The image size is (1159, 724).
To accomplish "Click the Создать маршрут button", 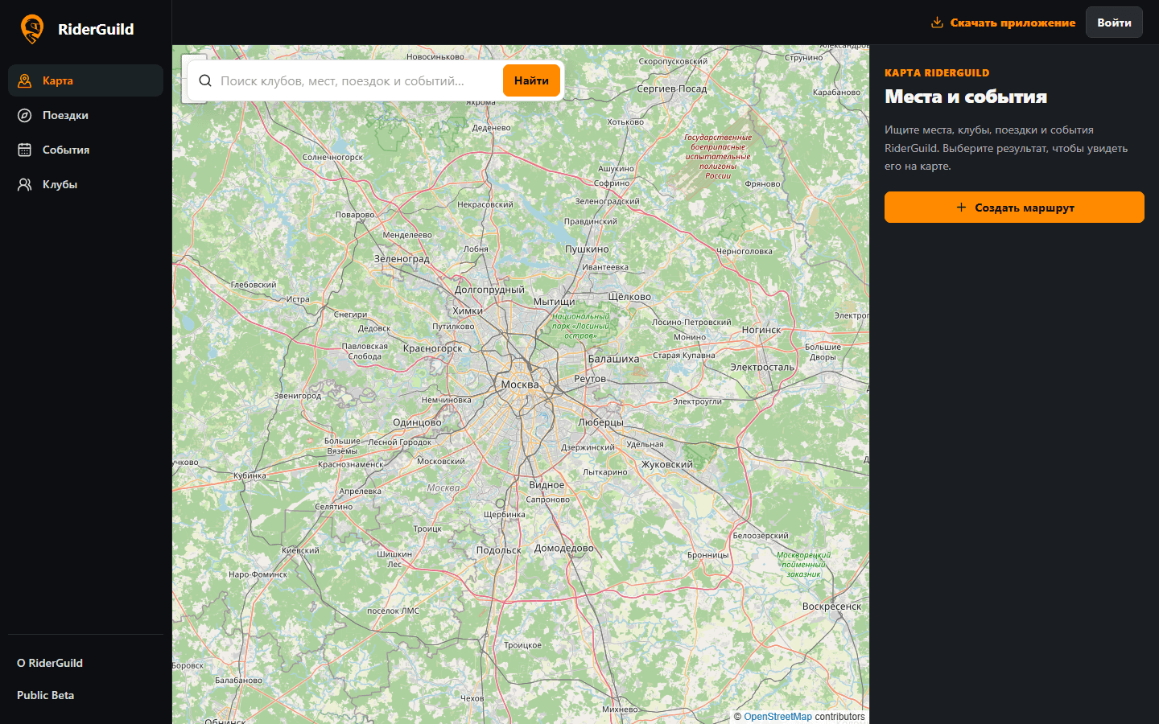I will click(x=1014, y=208).
